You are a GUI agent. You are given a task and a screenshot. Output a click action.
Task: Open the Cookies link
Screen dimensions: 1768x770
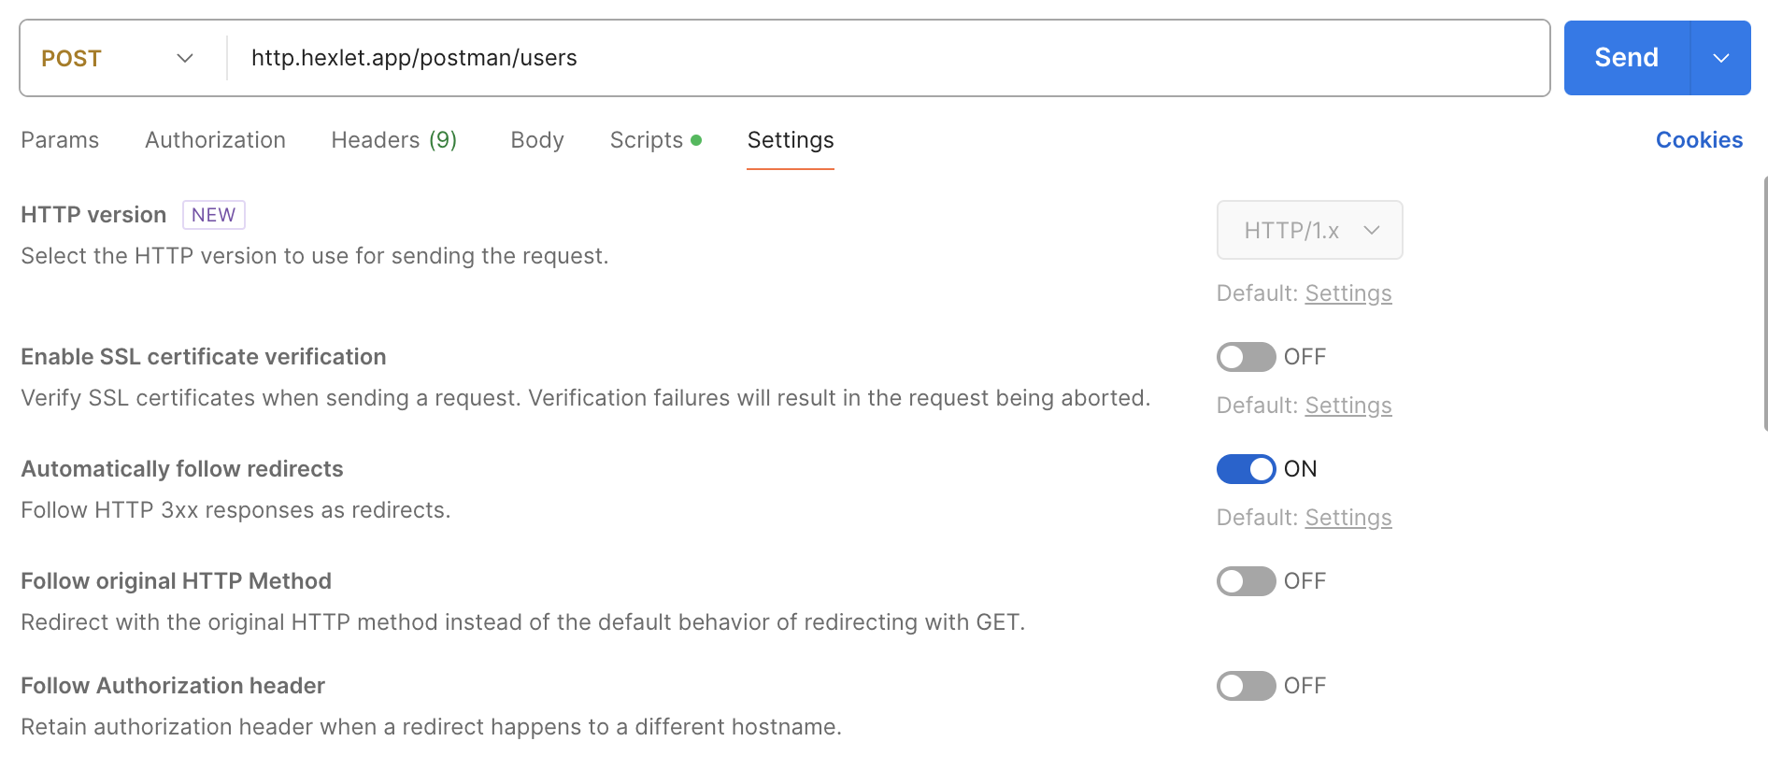click(x=1699, y=140)
